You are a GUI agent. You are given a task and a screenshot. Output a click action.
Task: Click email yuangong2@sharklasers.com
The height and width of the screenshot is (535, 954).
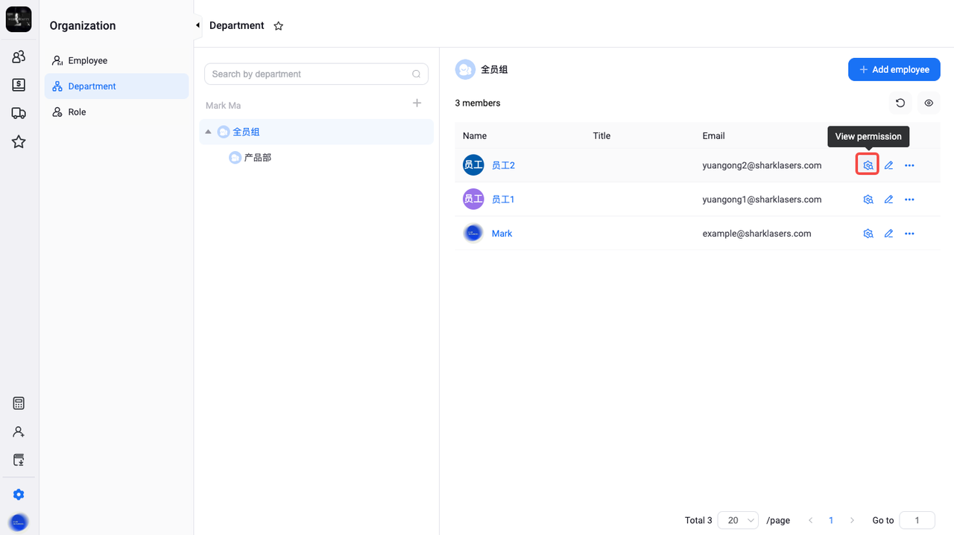pos(762,165)
